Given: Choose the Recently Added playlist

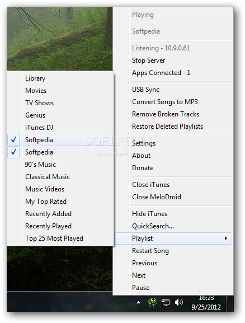Looking at the screenshot, I should pos(60,214).
